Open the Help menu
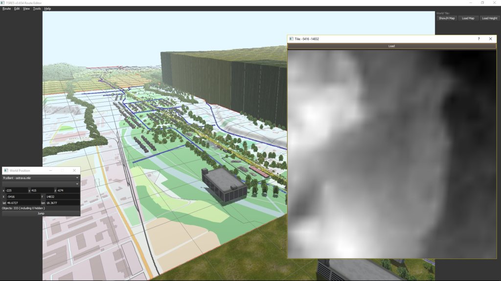This screenshot has height=281, width=501. point(47,9)
